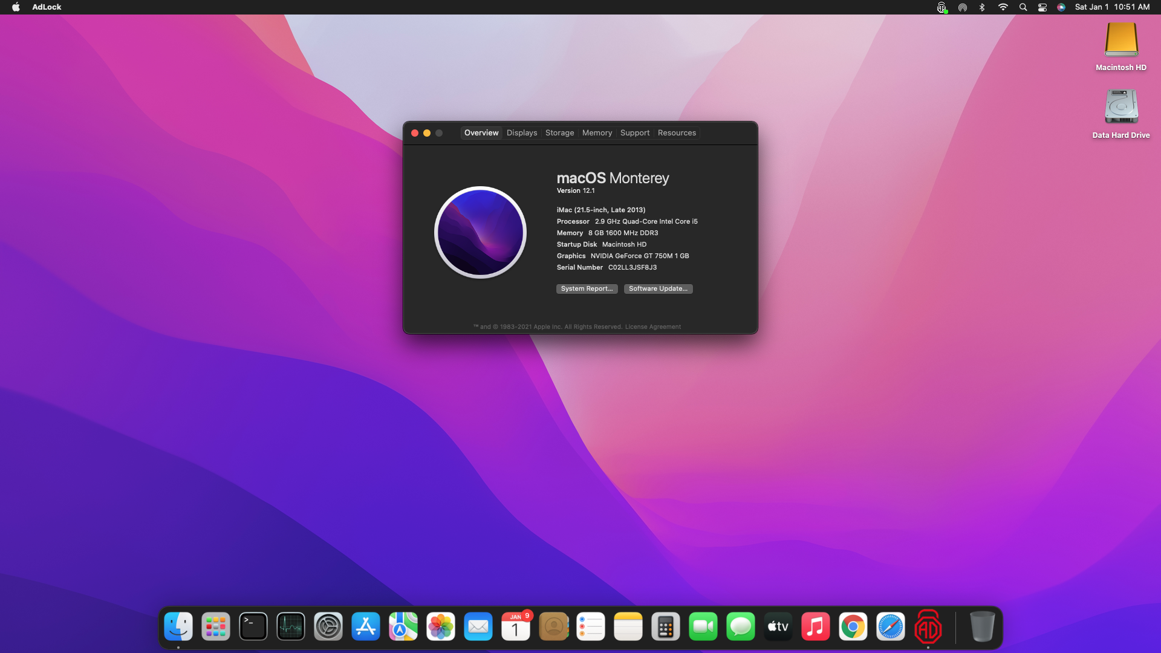Open System Preferences in the Dock
1161x653 pixels.
tap(328, 627)
